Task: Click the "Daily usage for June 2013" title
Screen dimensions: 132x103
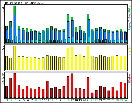Action: (x=24, y=3)
